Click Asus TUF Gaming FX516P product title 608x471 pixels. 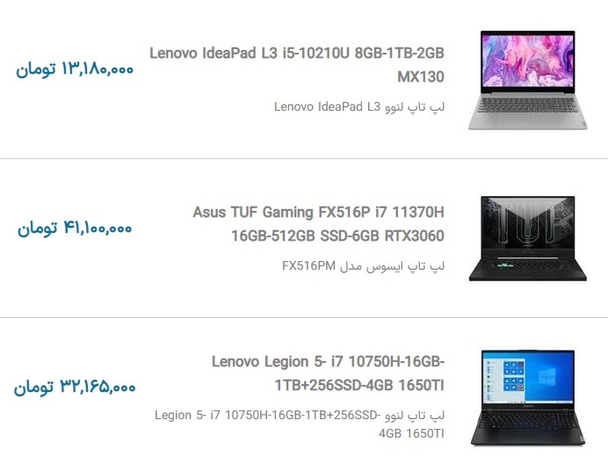pyautogui.click(x=318, y=224)
